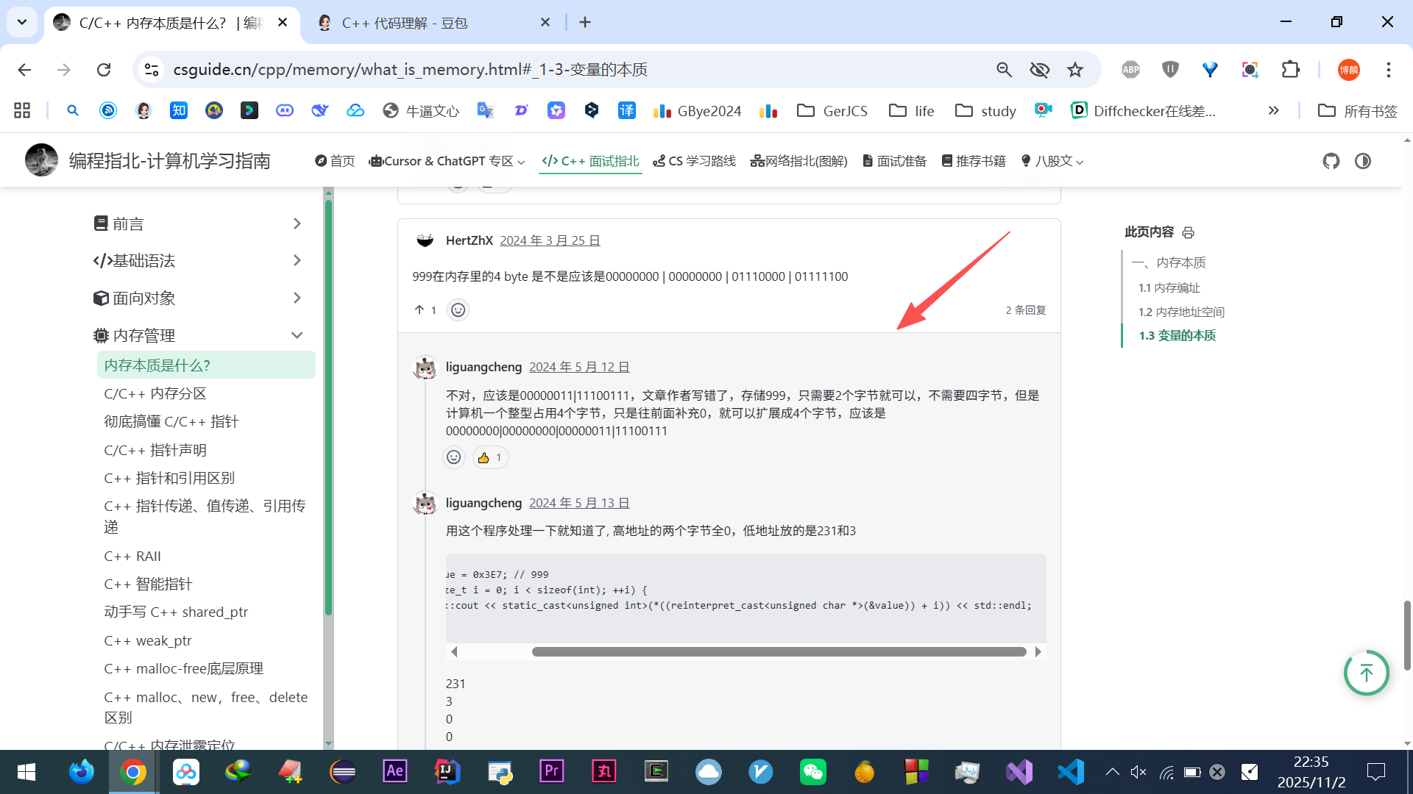Collapse the 内存管理 sidebar section
The height and width of the screenshot is (794, 1413).
pyautogui.click(x=297, y=335)
